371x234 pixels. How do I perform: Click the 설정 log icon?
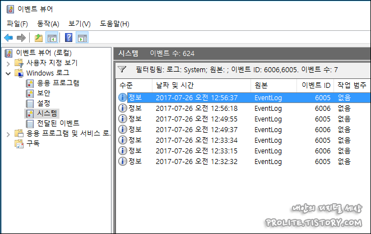tap(30, 104)
